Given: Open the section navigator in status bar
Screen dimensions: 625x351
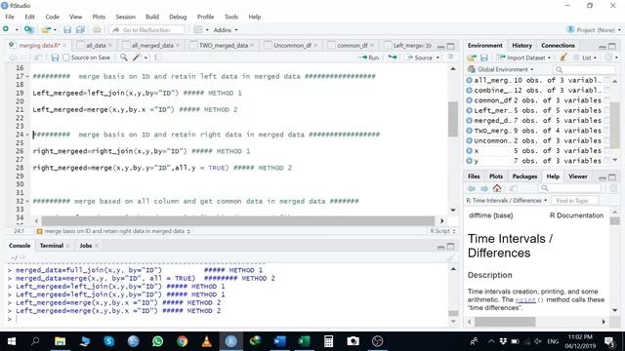Looking at the screenshot, I should tap(113, 231).
